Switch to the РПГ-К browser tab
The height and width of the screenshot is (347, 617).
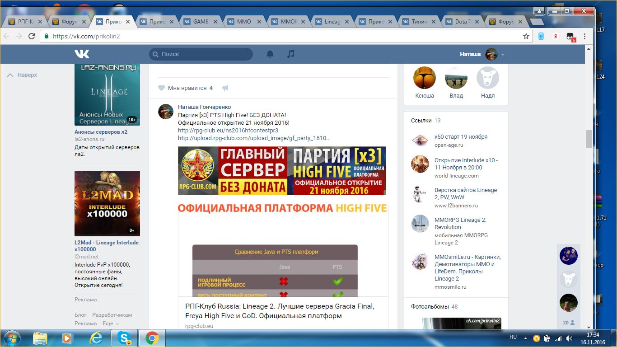25,21
